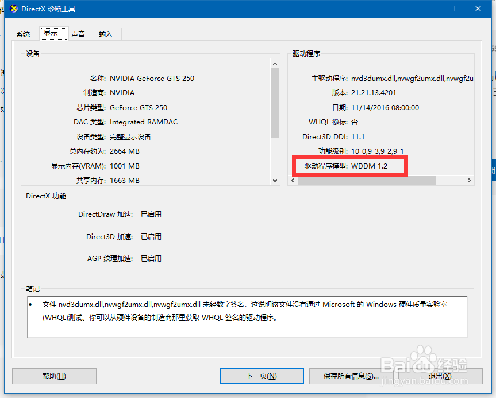Click the 笔记 notes text box
The width and height of the screenshot is (496, 398).
(247, 317)
